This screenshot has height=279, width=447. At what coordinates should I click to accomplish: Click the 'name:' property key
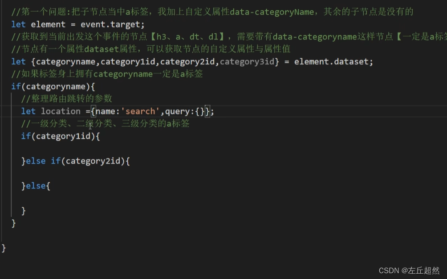coord(107,111)
